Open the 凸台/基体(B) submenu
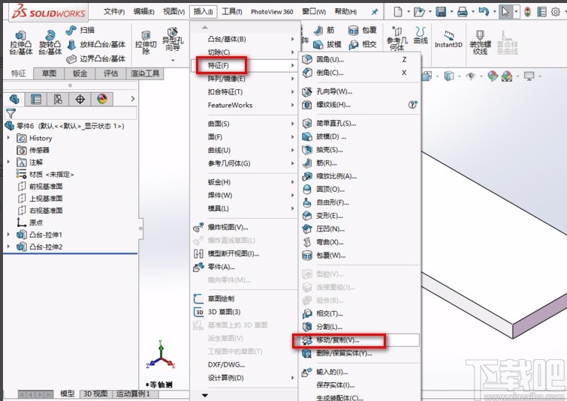 click(x=244, y=39)
